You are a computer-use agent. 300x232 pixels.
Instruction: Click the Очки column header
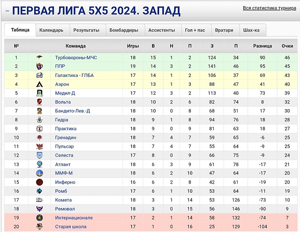pos(287,46)
